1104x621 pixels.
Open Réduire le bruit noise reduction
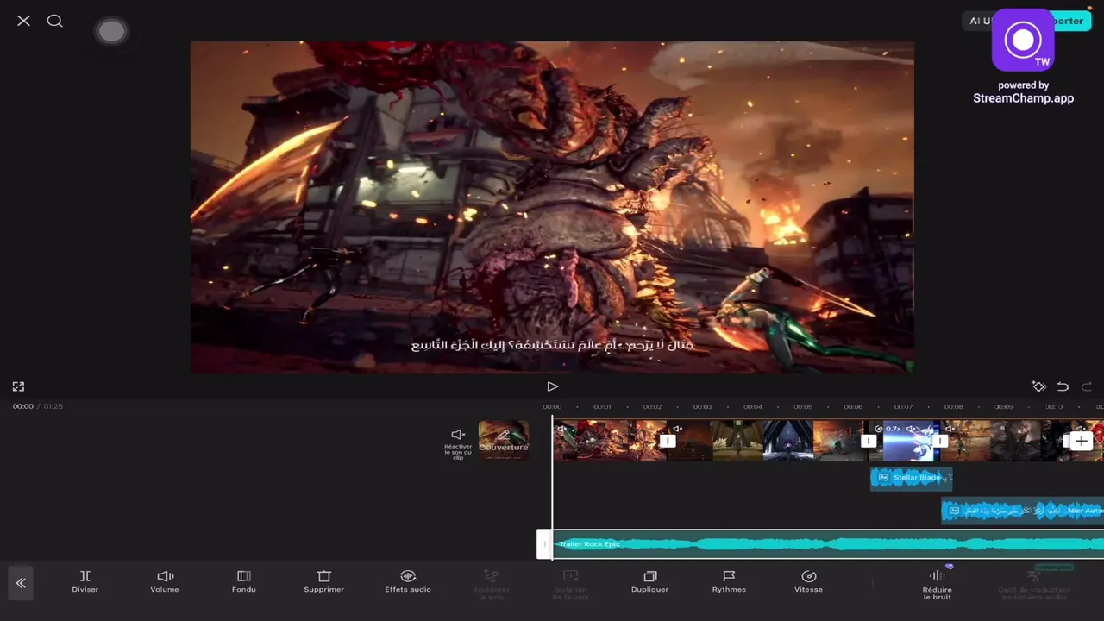pos(937,585)
